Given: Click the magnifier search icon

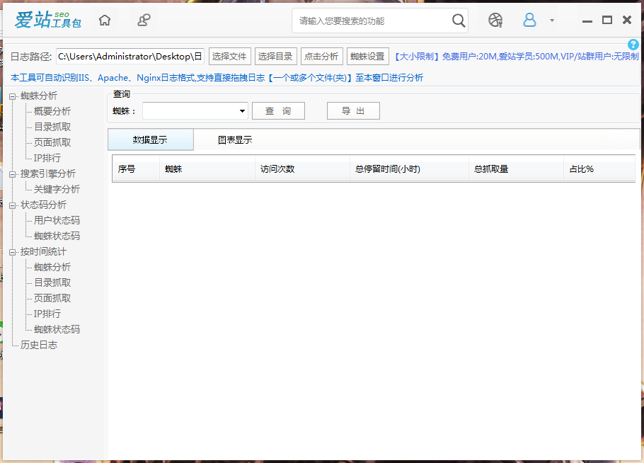Looking at the screenshot, I should pyautogui.click(x=459, y=21).
